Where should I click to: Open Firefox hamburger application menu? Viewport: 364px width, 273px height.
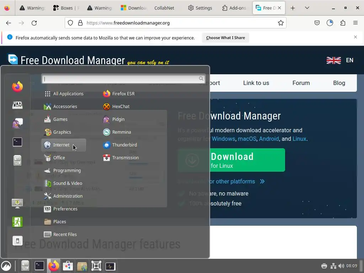355,23
